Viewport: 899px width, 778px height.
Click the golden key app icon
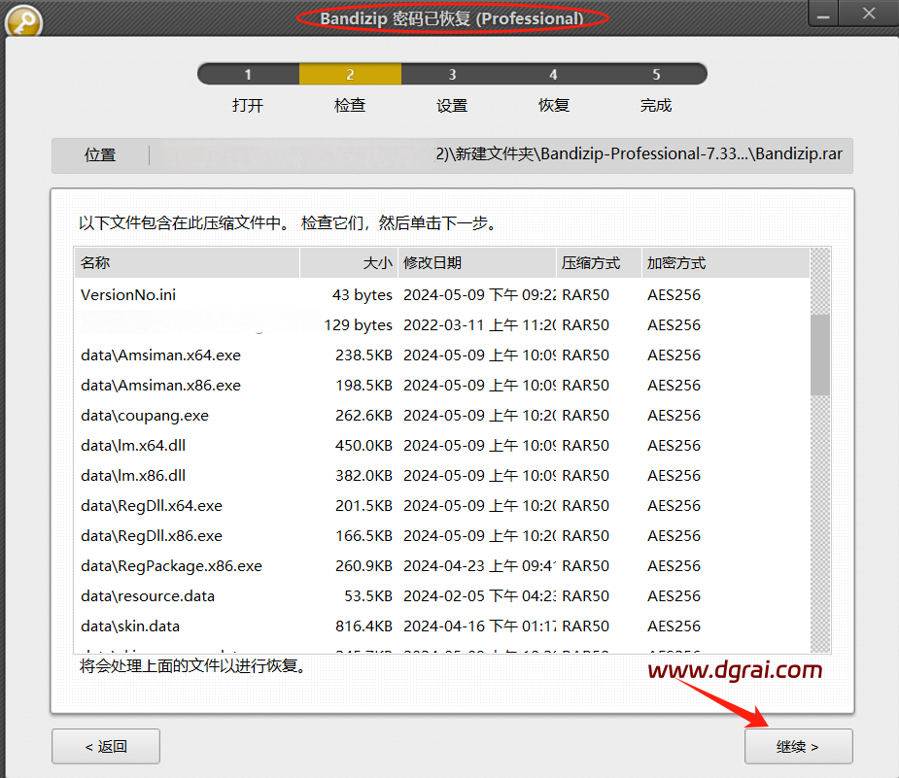(x=23, y=21)
